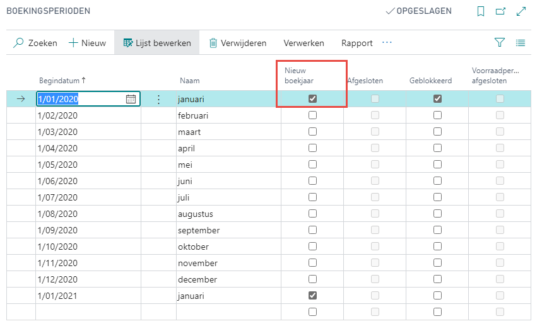This screenshot has height=326, width=542.
Task: Open the Rapport menu
Action: pyautogui.click(x=356, y=43)
